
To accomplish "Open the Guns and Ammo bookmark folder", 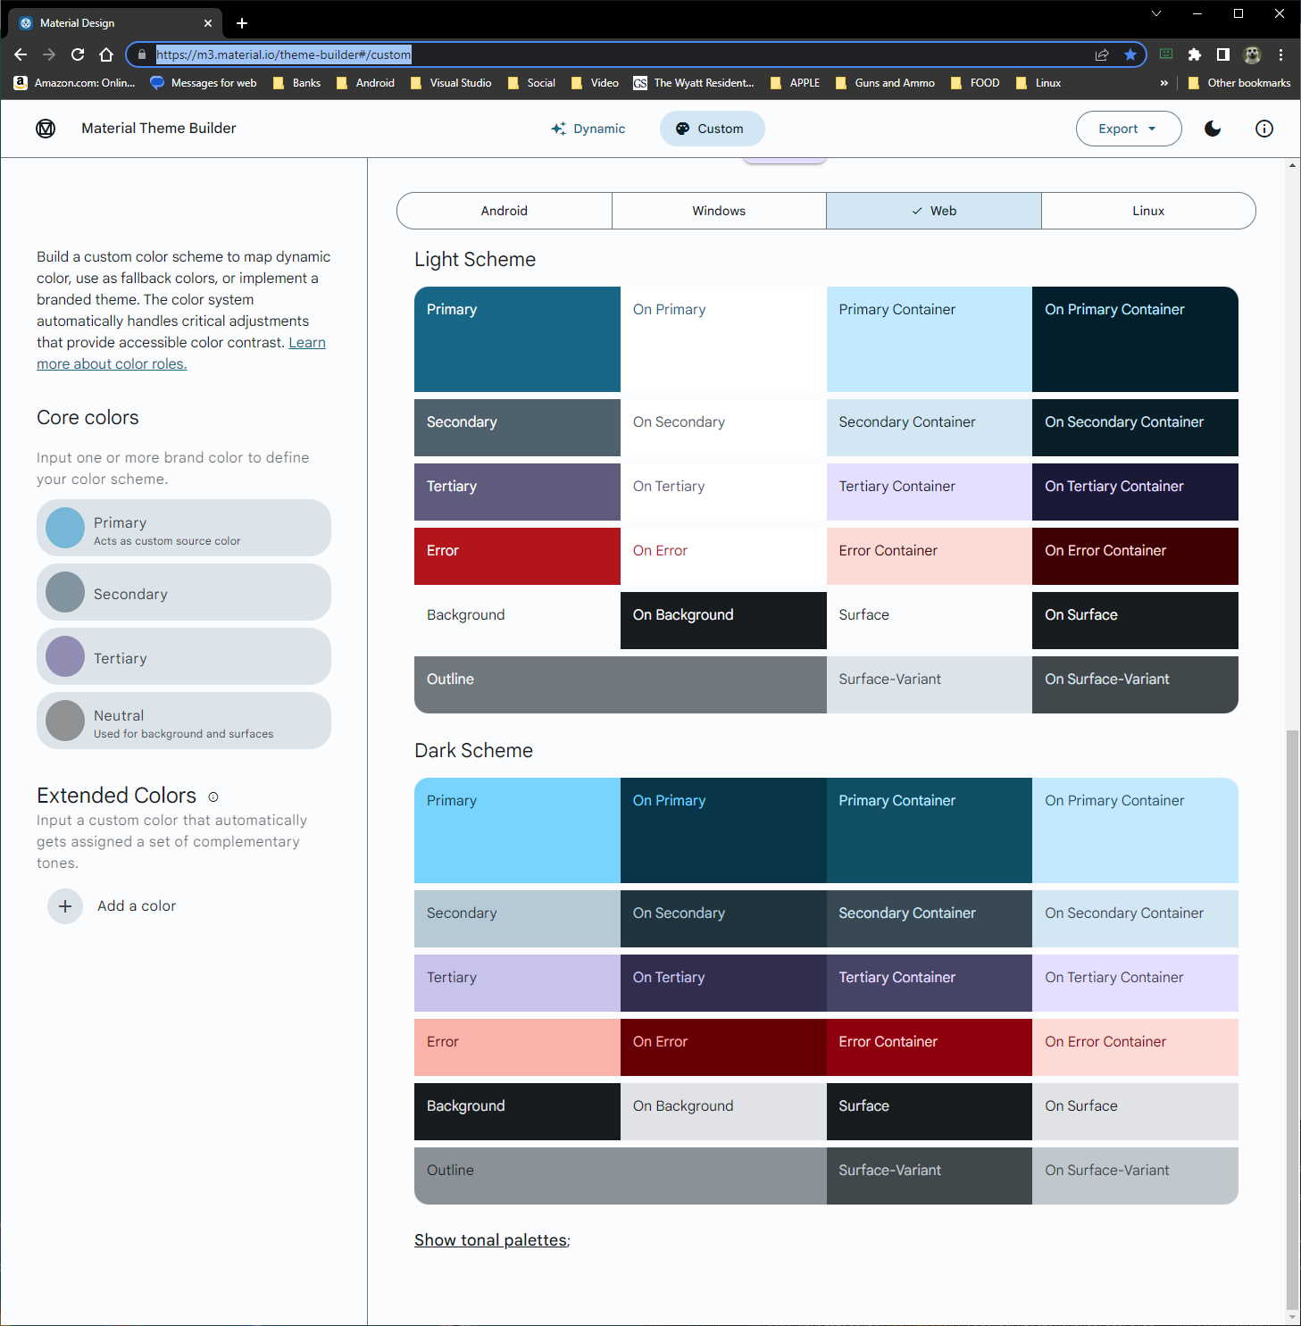I will pyautogui.click(x=885, y=83).
